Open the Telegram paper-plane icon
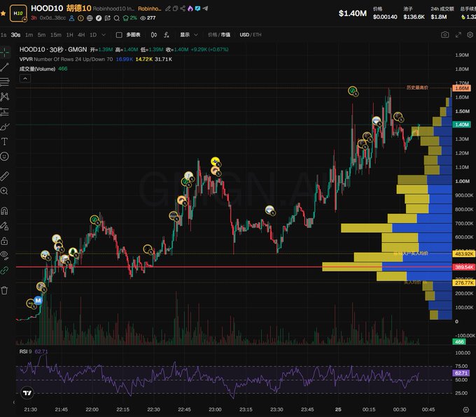 (x=205, y=8)
